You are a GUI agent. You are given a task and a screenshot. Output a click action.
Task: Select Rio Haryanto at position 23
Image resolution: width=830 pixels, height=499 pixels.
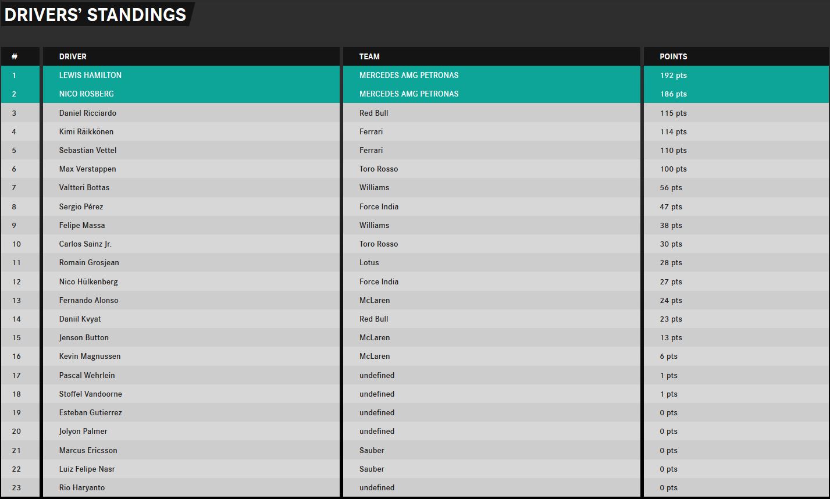pos(82,487)
